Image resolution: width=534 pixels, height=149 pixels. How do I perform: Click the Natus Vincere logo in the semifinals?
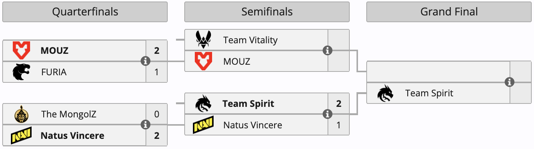click(203, 125)
